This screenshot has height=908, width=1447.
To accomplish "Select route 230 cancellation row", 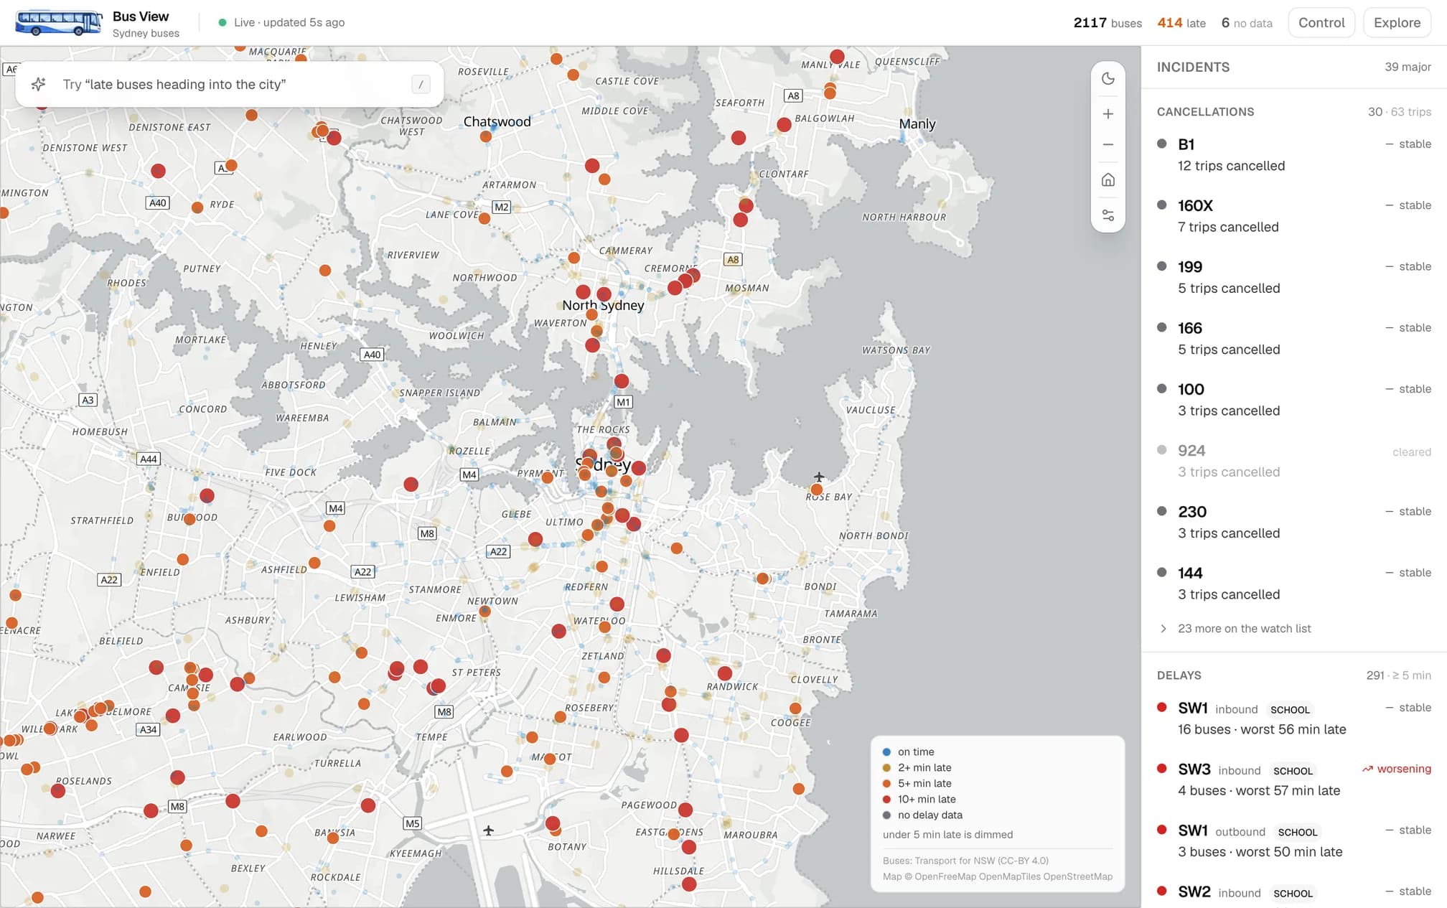I will coord(1294,523).
